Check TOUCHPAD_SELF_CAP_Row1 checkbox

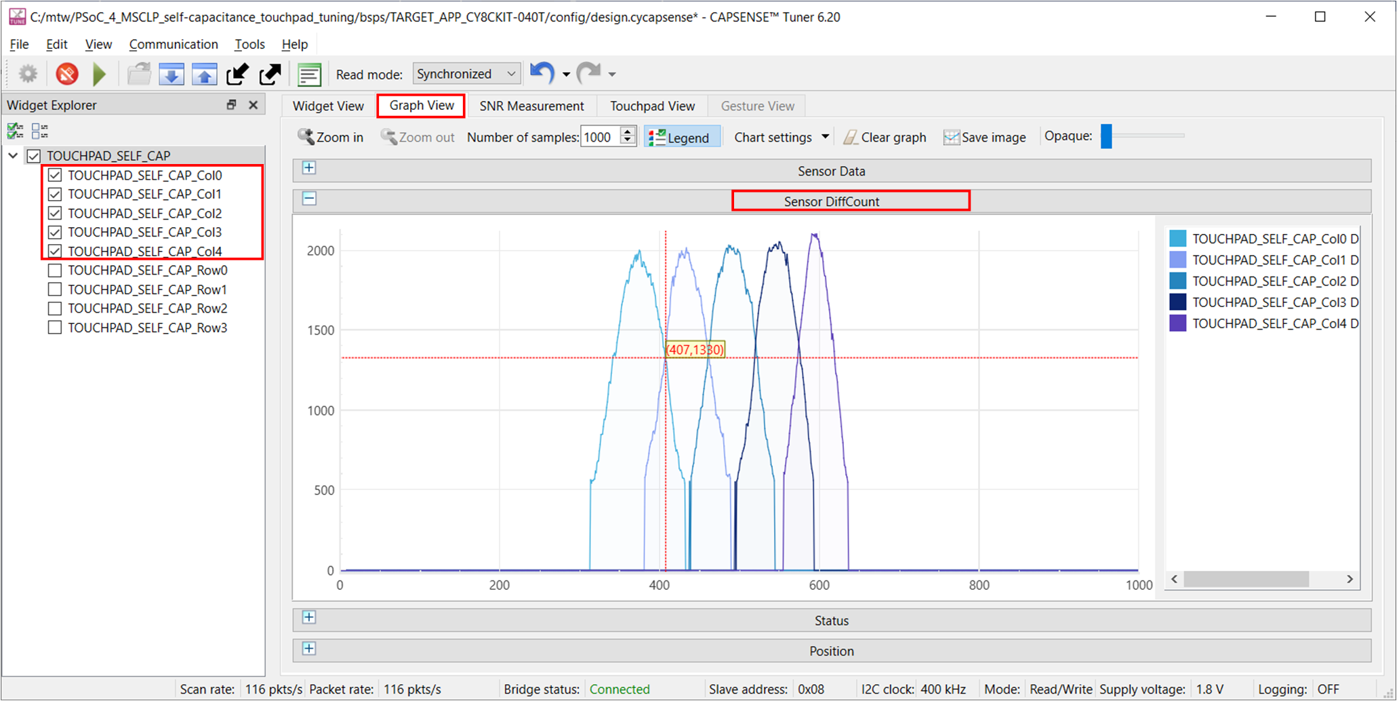click(x=55, y=289)
